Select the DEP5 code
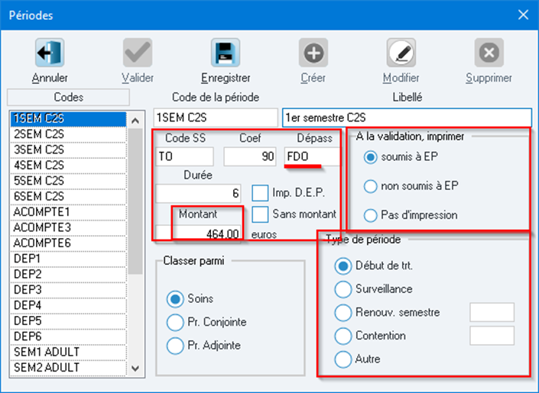The image size is (539, 393). [68, 321]
